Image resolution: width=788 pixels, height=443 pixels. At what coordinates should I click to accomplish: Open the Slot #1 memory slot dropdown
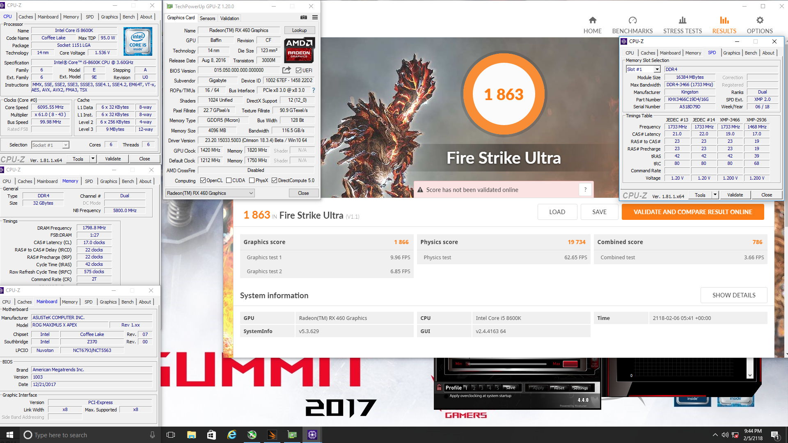click(x=643, y=69)
